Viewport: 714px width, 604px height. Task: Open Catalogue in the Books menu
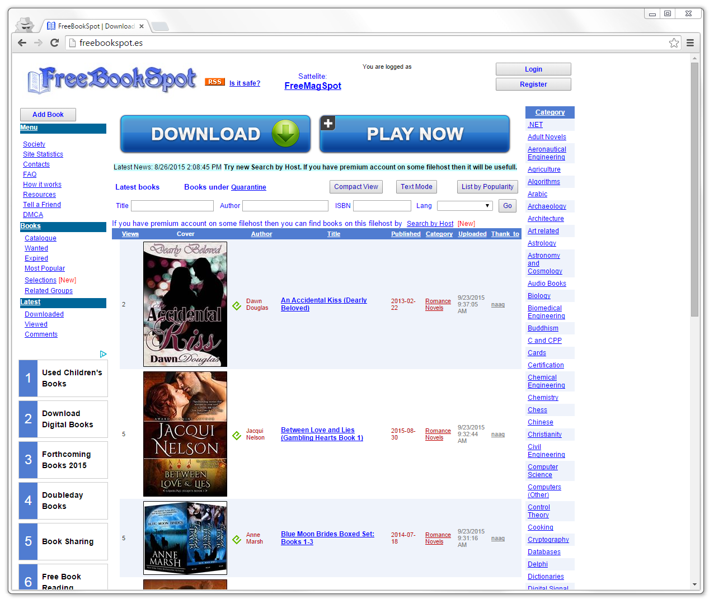(x=40, y=238)
